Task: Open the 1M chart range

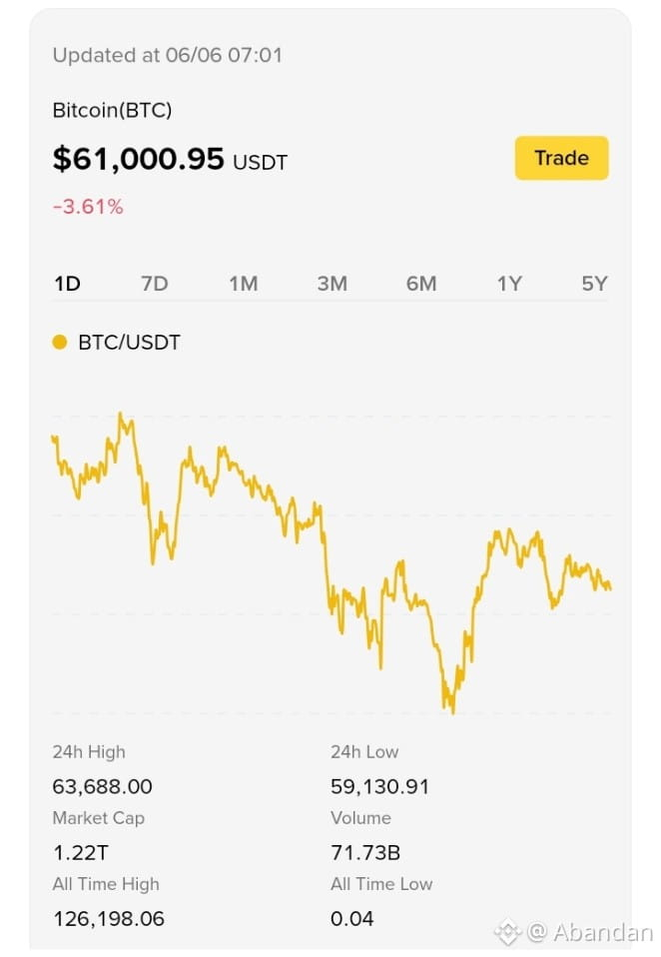Action: [x=244, y=284]
